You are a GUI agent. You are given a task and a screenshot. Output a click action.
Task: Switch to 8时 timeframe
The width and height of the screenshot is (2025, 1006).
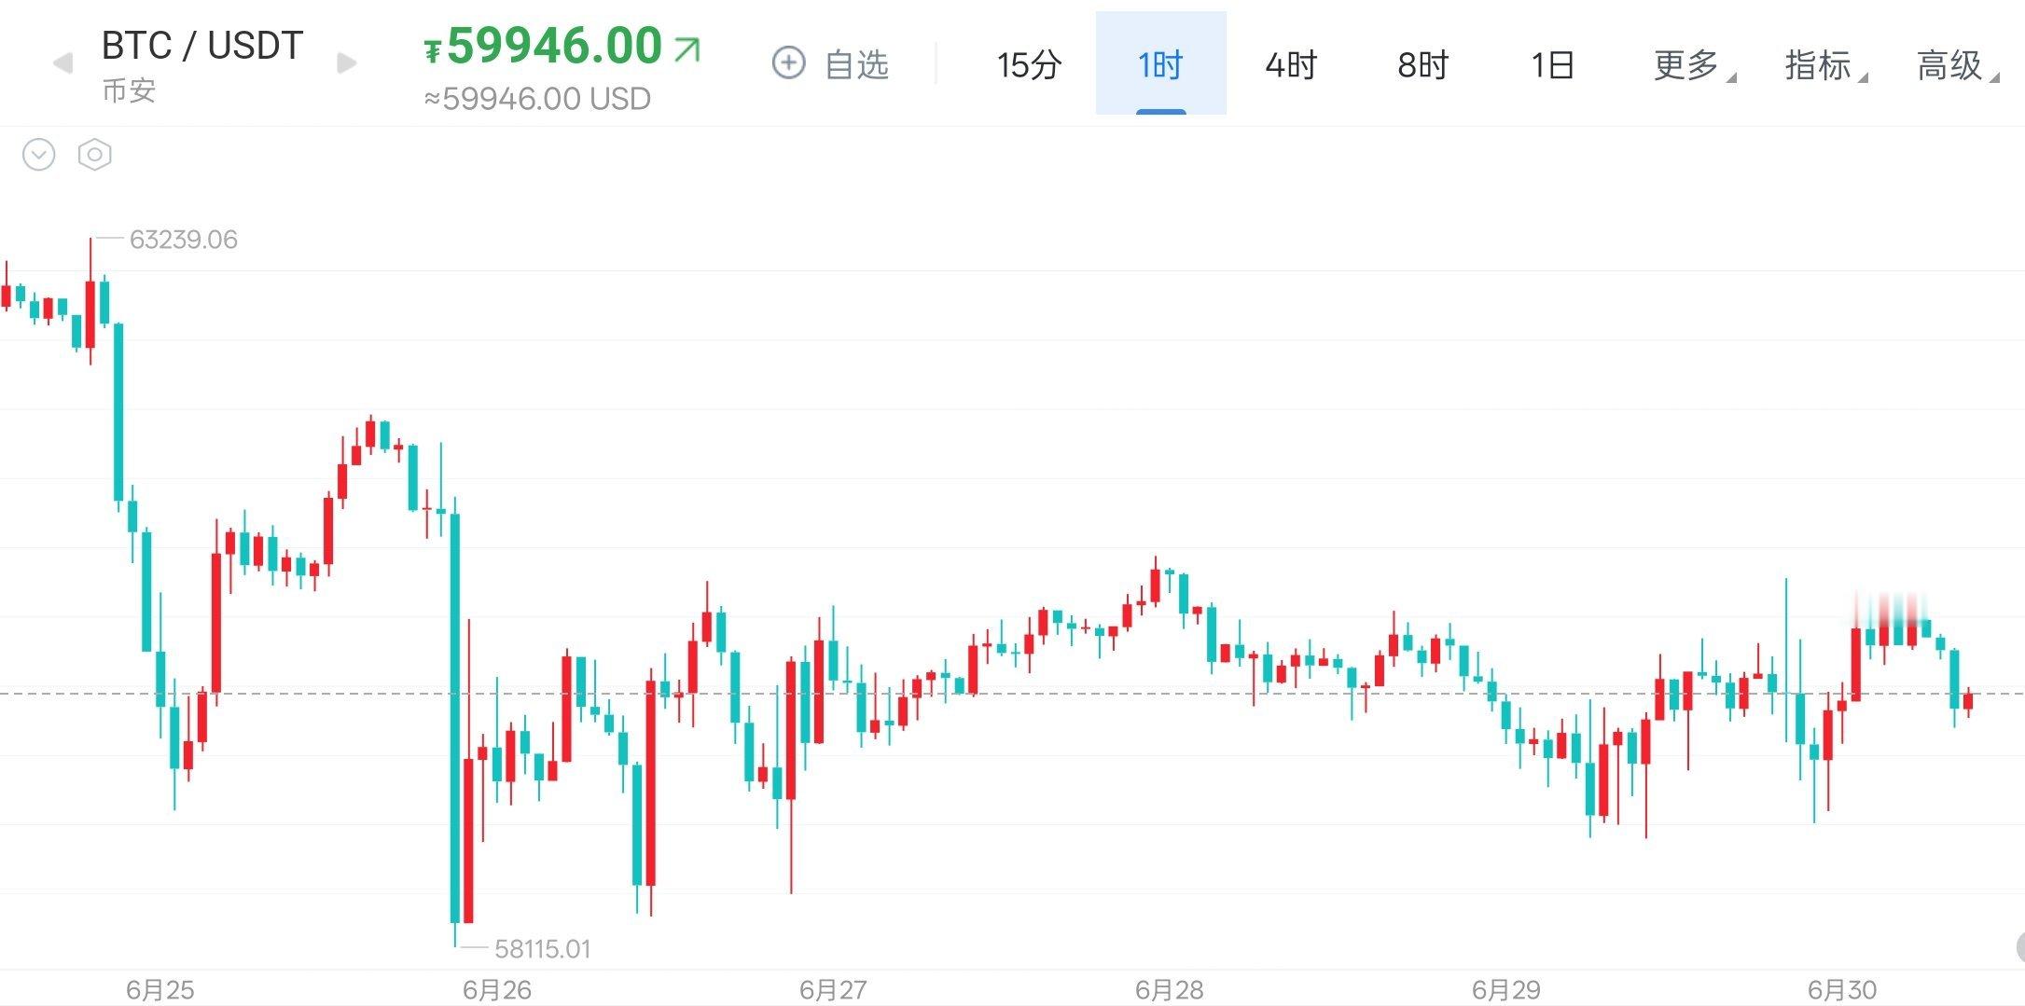click(x=1422, y=64)
